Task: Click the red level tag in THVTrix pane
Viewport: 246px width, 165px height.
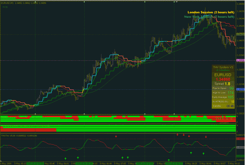Action: pos(240,139)
